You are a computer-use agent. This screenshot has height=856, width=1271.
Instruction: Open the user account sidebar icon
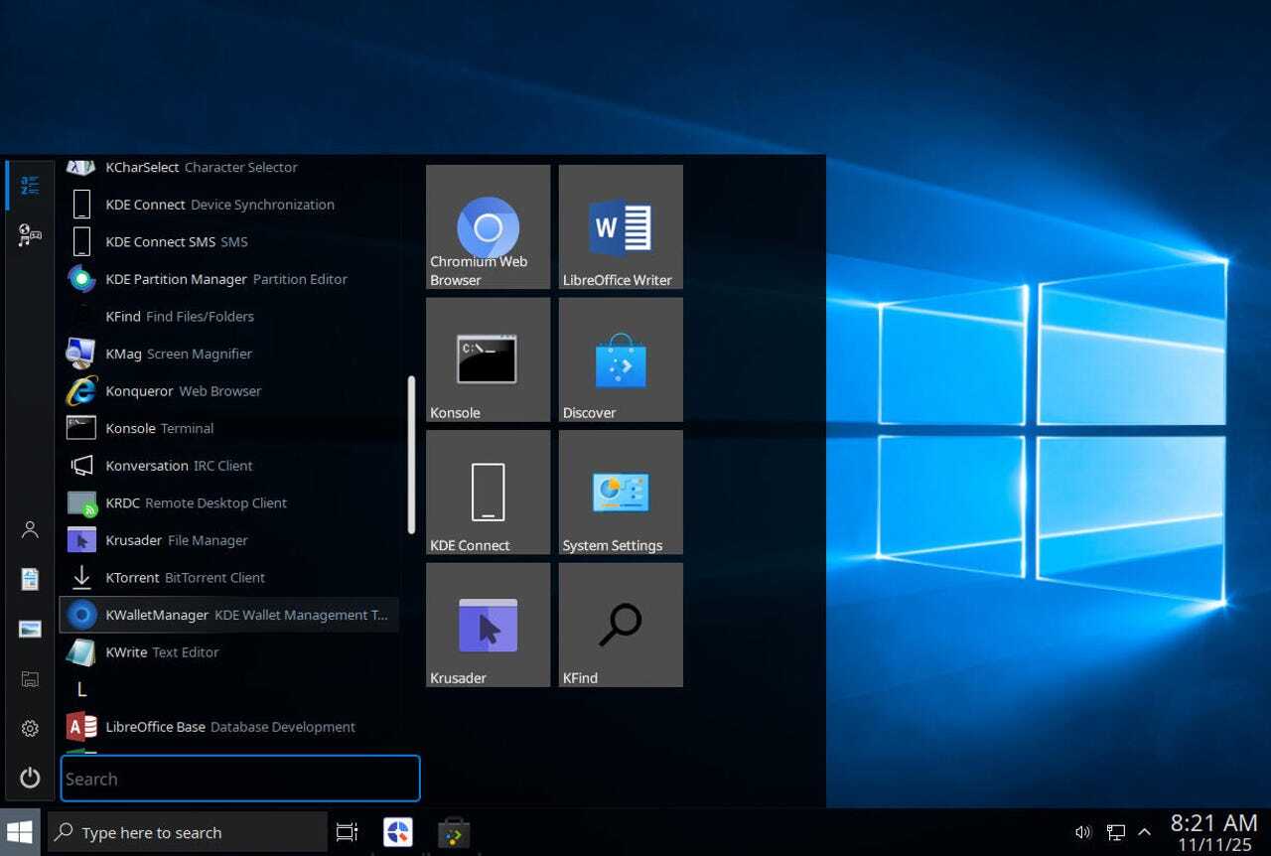coord(30,529)
